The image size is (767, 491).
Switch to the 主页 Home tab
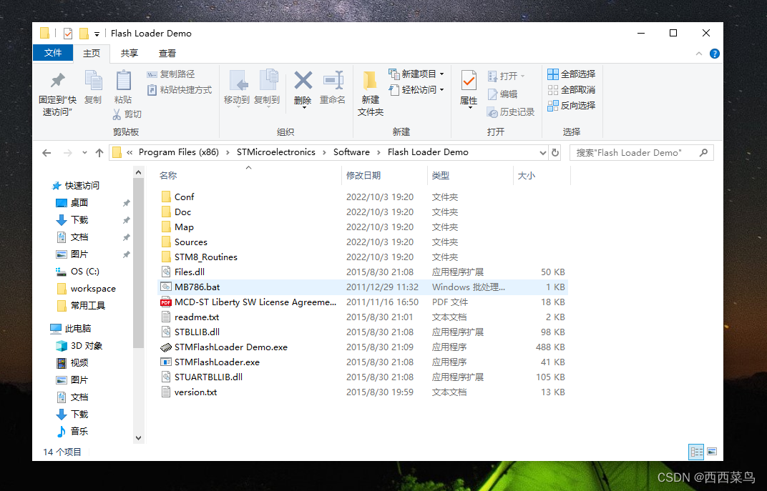[92, 54]
